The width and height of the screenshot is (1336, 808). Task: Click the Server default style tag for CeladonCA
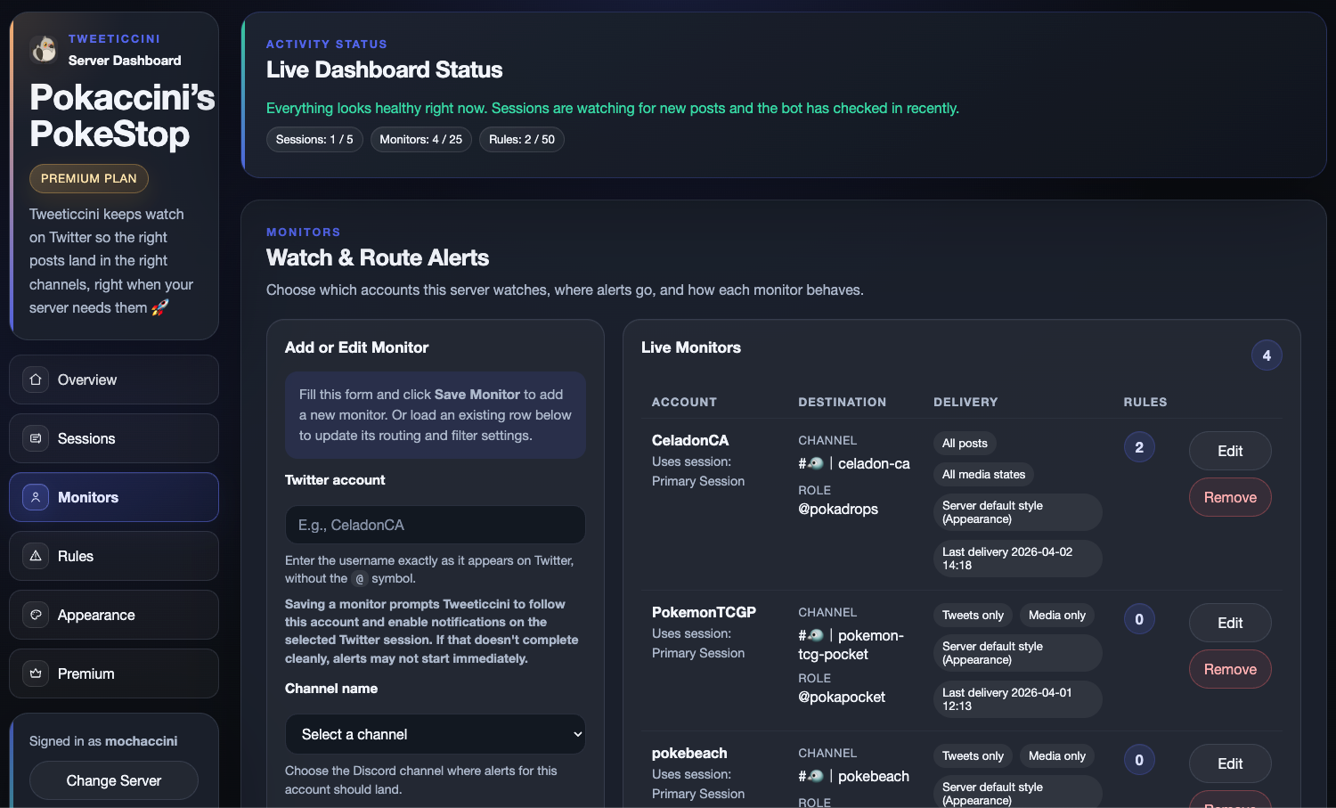click(x=1018, y=512)
